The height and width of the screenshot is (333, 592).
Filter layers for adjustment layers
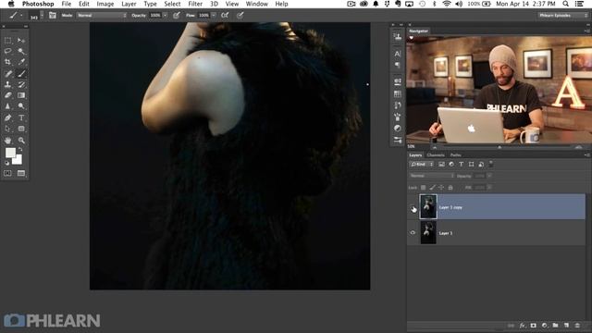point(451,165)
